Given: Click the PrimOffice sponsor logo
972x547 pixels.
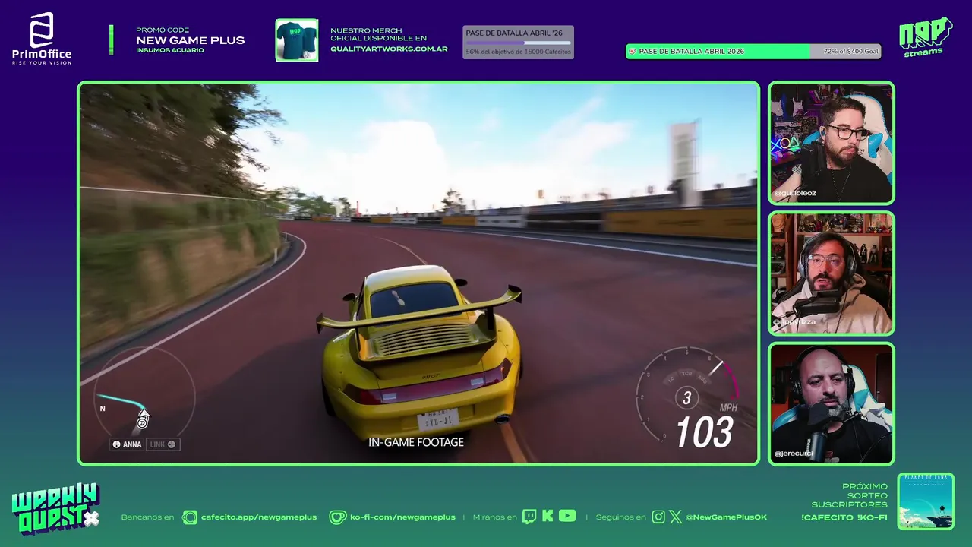Looking at the screenshot, I should click(42, 38).
